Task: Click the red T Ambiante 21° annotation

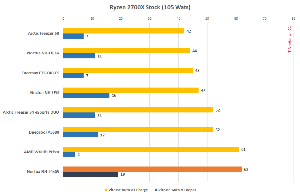Action: (290, 39)
